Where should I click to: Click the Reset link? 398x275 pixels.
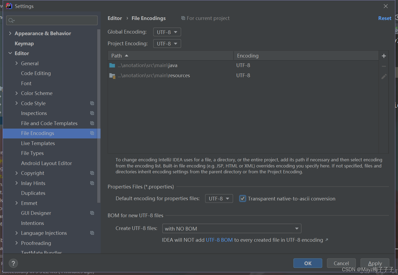pos(385,18)
